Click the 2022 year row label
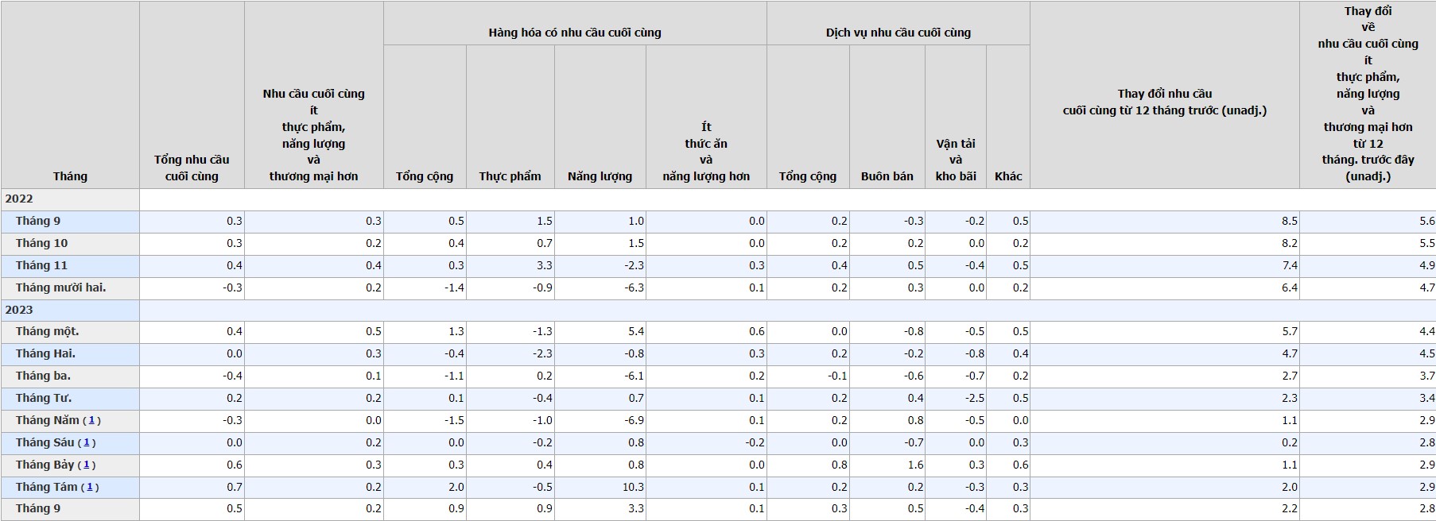1436x521 pixels. 20,199
